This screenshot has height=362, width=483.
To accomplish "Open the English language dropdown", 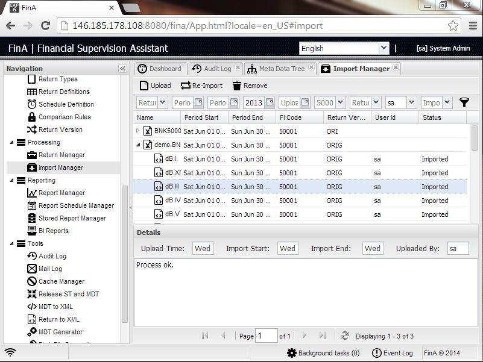I will point(384,48).
